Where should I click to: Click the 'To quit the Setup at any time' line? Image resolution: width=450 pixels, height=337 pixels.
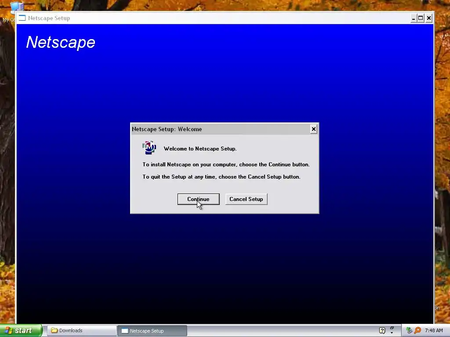pos(221,177)
